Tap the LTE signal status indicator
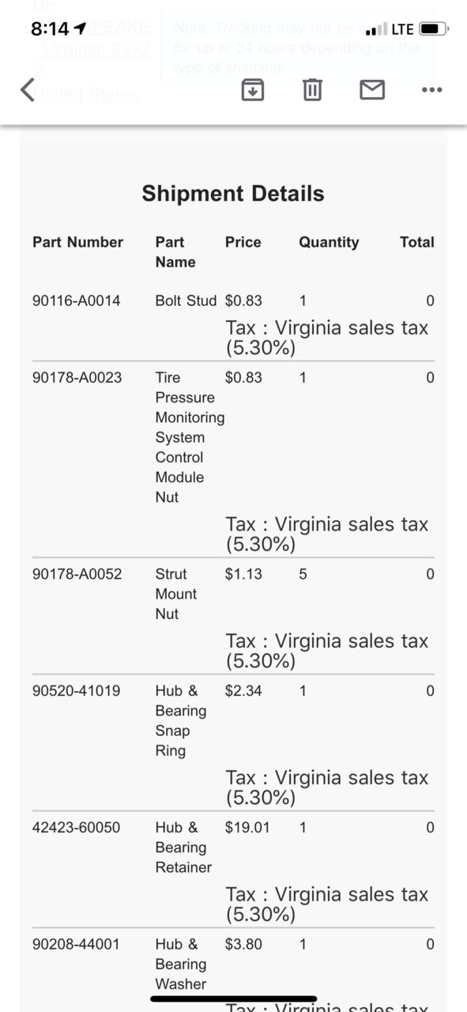 pos(403,29)
